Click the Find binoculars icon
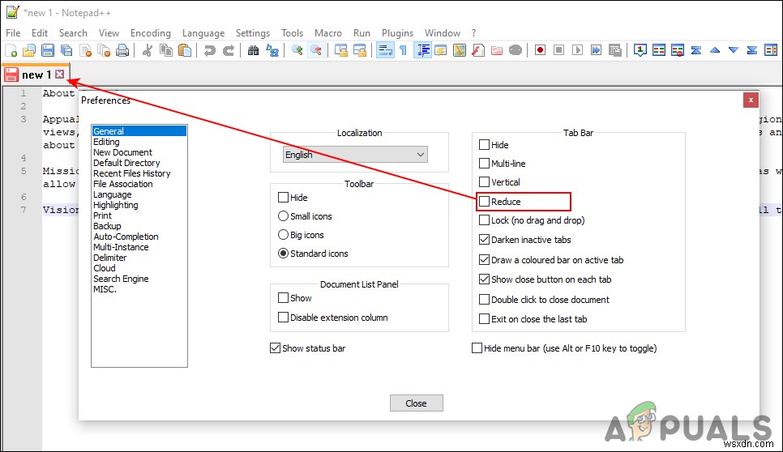Viewport: 783px width, 452px height. point(253,50)
